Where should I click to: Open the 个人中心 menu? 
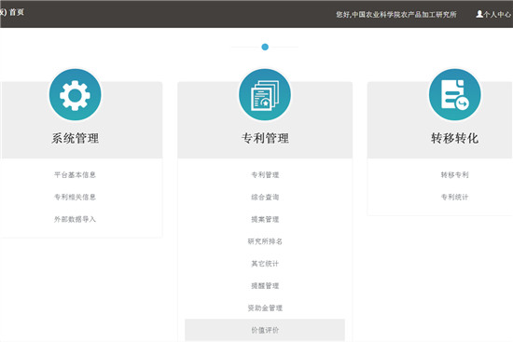(x=493, y=14)
